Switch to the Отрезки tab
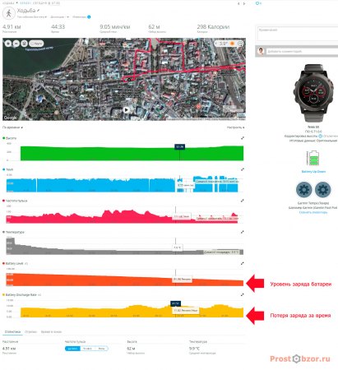 click(x=30, y=331)
